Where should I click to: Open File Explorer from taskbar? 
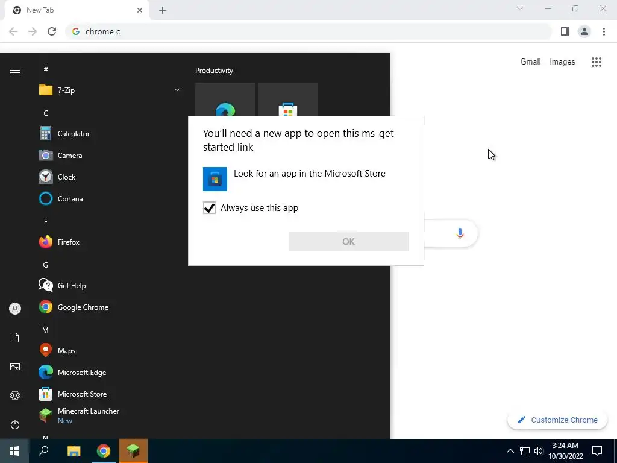pyautogui.click(x=74, y=451)
